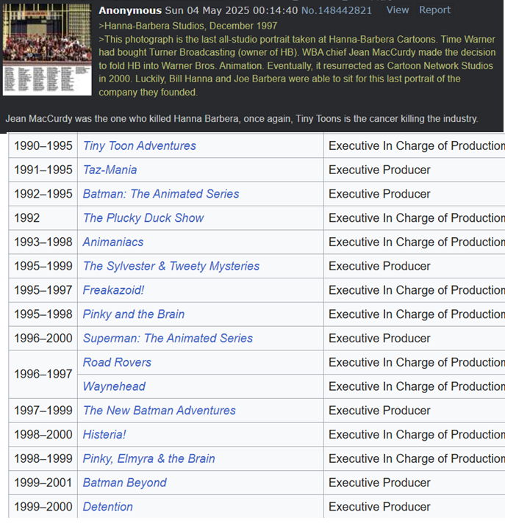Click the View link on the post
The width and height of the screenshot is (505, 523).
398,10
